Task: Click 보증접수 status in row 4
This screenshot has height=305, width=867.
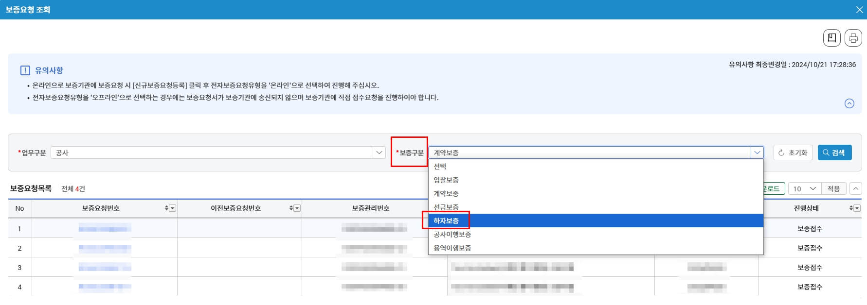Action: pyautogui.click(x=810, y=287)
